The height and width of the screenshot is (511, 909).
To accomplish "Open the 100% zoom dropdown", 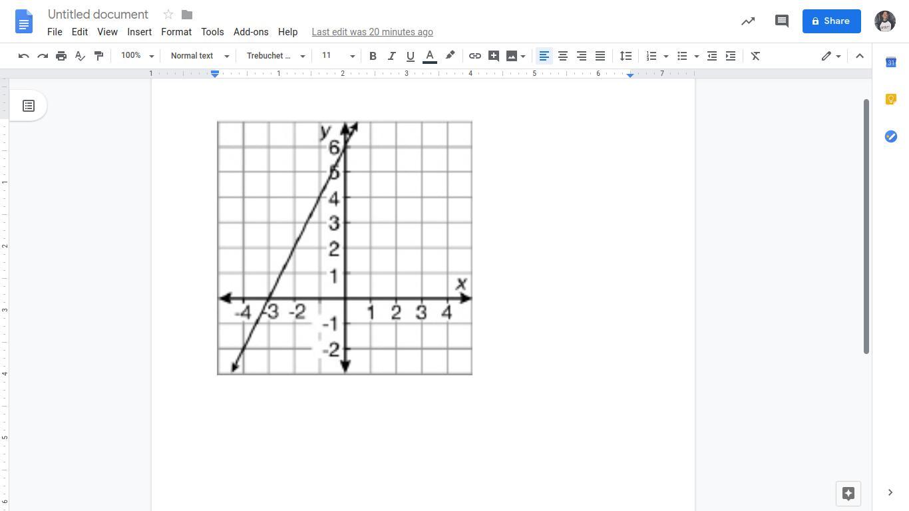I will (137, 56).
